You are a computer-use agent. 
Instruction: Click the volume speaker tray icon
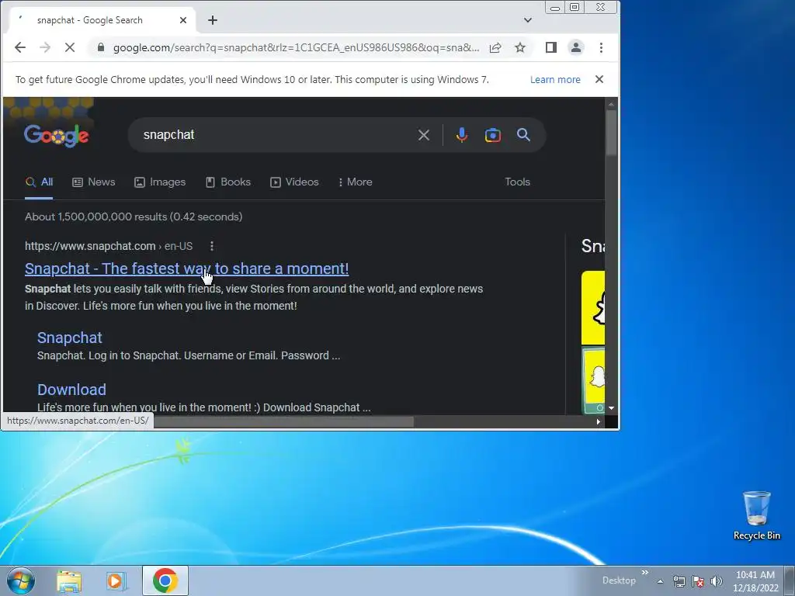(x=716, y=581)
